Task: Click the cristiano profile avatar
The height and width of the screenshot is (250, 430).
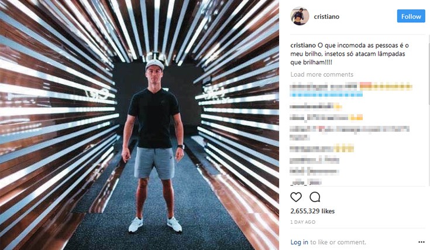Action: click(x=300, y=16)
